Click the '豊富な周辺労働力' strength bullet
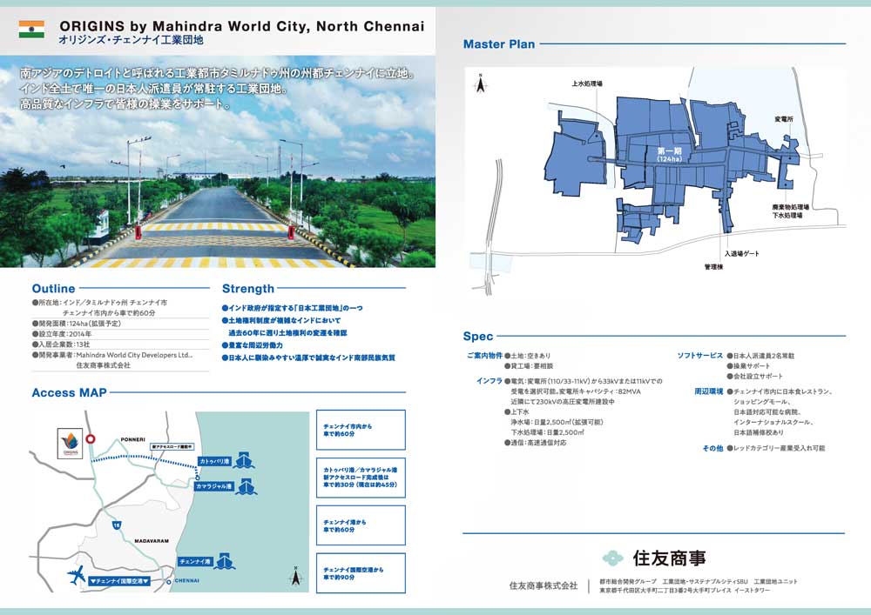The image size is (871, 615). point(253,345)
